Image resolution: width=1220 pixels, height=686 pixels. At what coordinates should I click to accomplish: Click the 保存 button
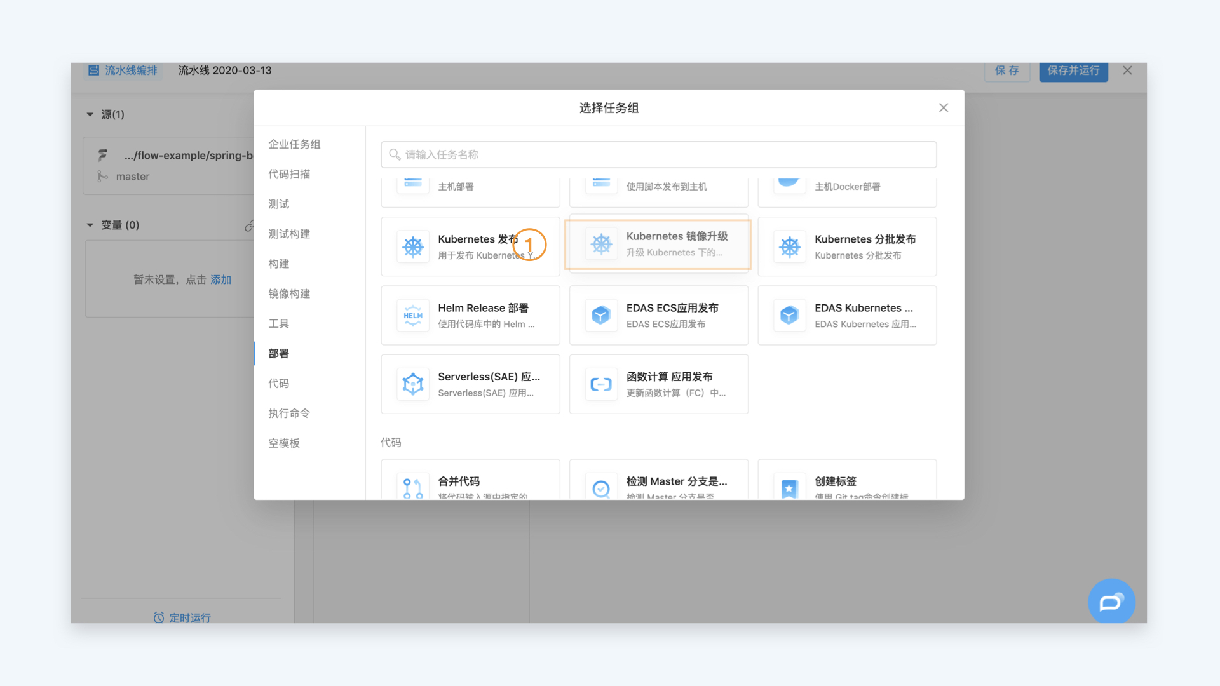[x=1007, y=71]
